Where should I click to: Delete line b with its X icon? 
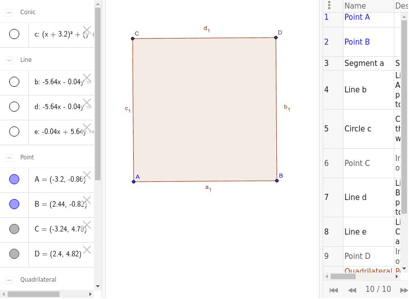(x=87, y=78)
